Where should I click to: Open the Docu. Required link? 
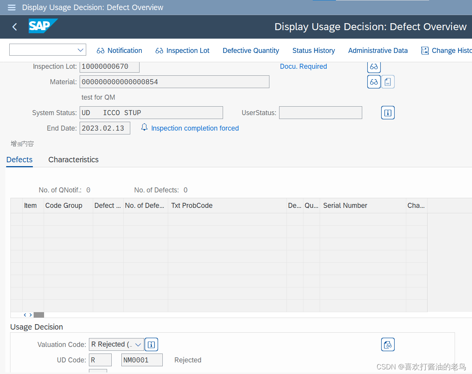303,66
